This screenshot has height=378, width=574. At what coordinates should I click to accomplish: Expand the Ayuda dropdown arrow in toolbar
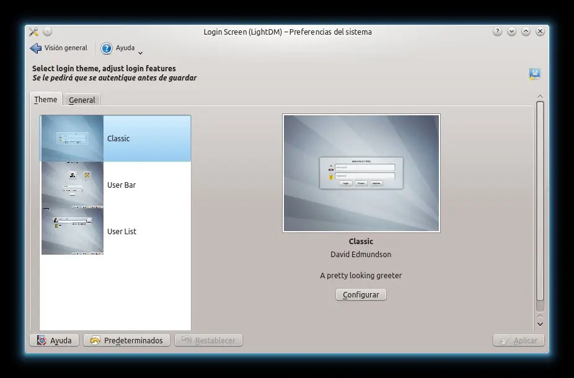point(141,53)
